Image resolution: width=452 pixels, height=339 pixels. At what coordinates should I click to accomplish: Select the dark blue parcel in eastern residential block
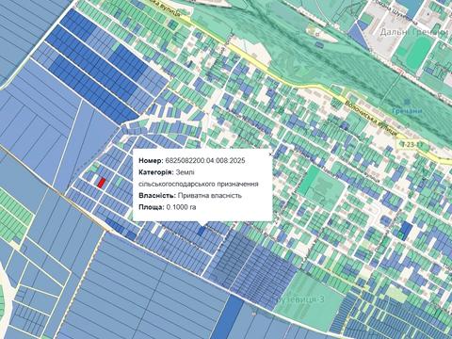coord(406,231)
